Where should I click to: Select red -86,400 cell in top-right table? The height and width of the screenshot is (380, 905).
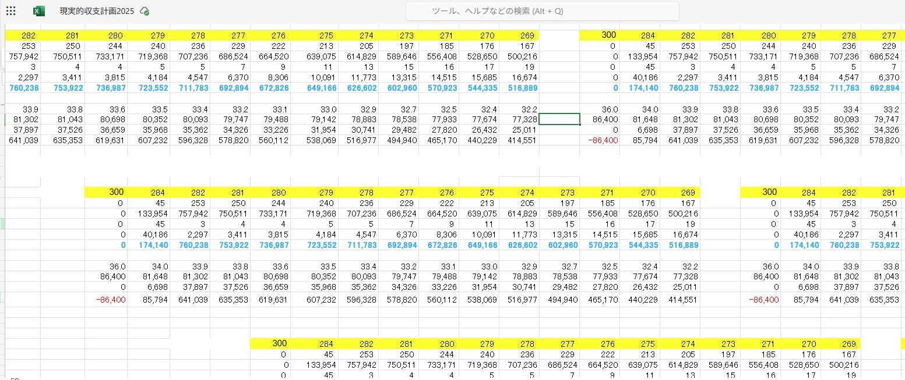coord(603,140)
